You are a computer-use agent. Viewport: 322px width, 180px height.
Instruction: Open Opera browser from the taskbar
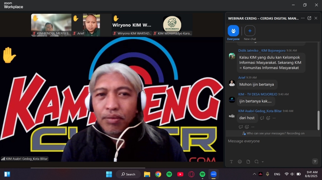[192, 174]
